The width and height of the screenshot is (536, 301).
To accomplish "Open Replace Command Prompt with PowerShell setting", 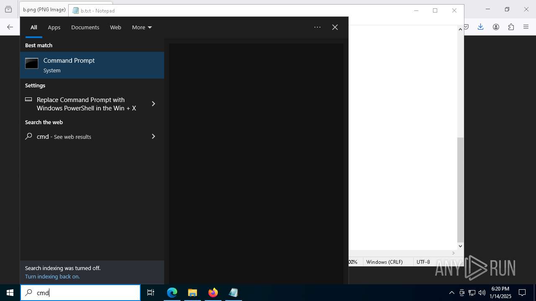I will (86, 104).
